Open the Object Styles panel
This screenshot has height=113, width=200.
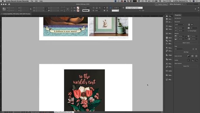(169, 79)
